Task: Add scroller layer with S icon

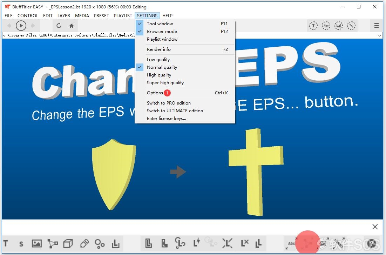Action: pyautogui.click(x=21, y=244)
